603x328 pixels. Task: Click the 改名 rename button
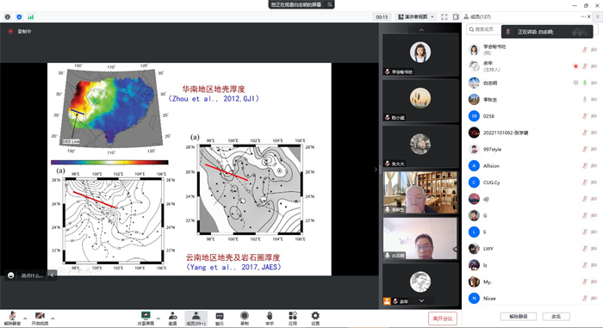[556, 317]
